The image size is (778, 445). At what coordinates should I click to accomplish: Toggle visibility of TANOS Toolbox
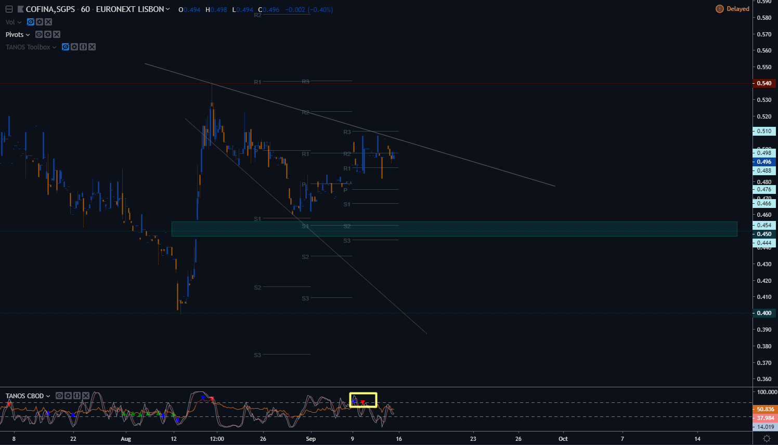66,47
